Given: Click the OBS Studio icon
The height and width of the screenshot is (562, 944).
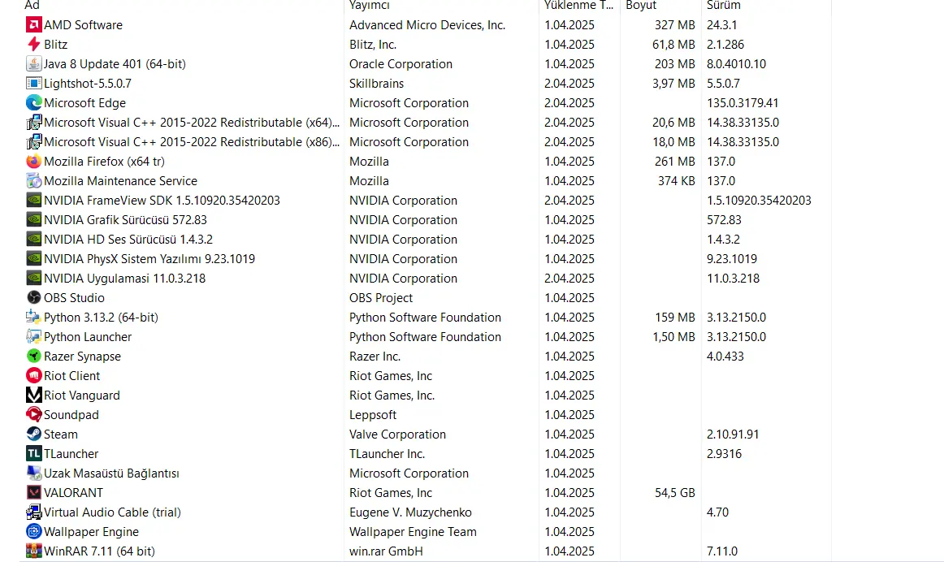Looking at the screenshot, I should pyautogui.click(x=34, y=298).
